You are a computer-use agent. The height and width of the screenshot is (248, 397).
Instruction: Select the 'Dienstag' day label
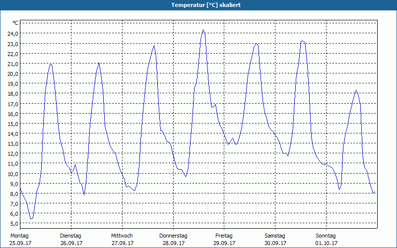(x=70, y=236)
